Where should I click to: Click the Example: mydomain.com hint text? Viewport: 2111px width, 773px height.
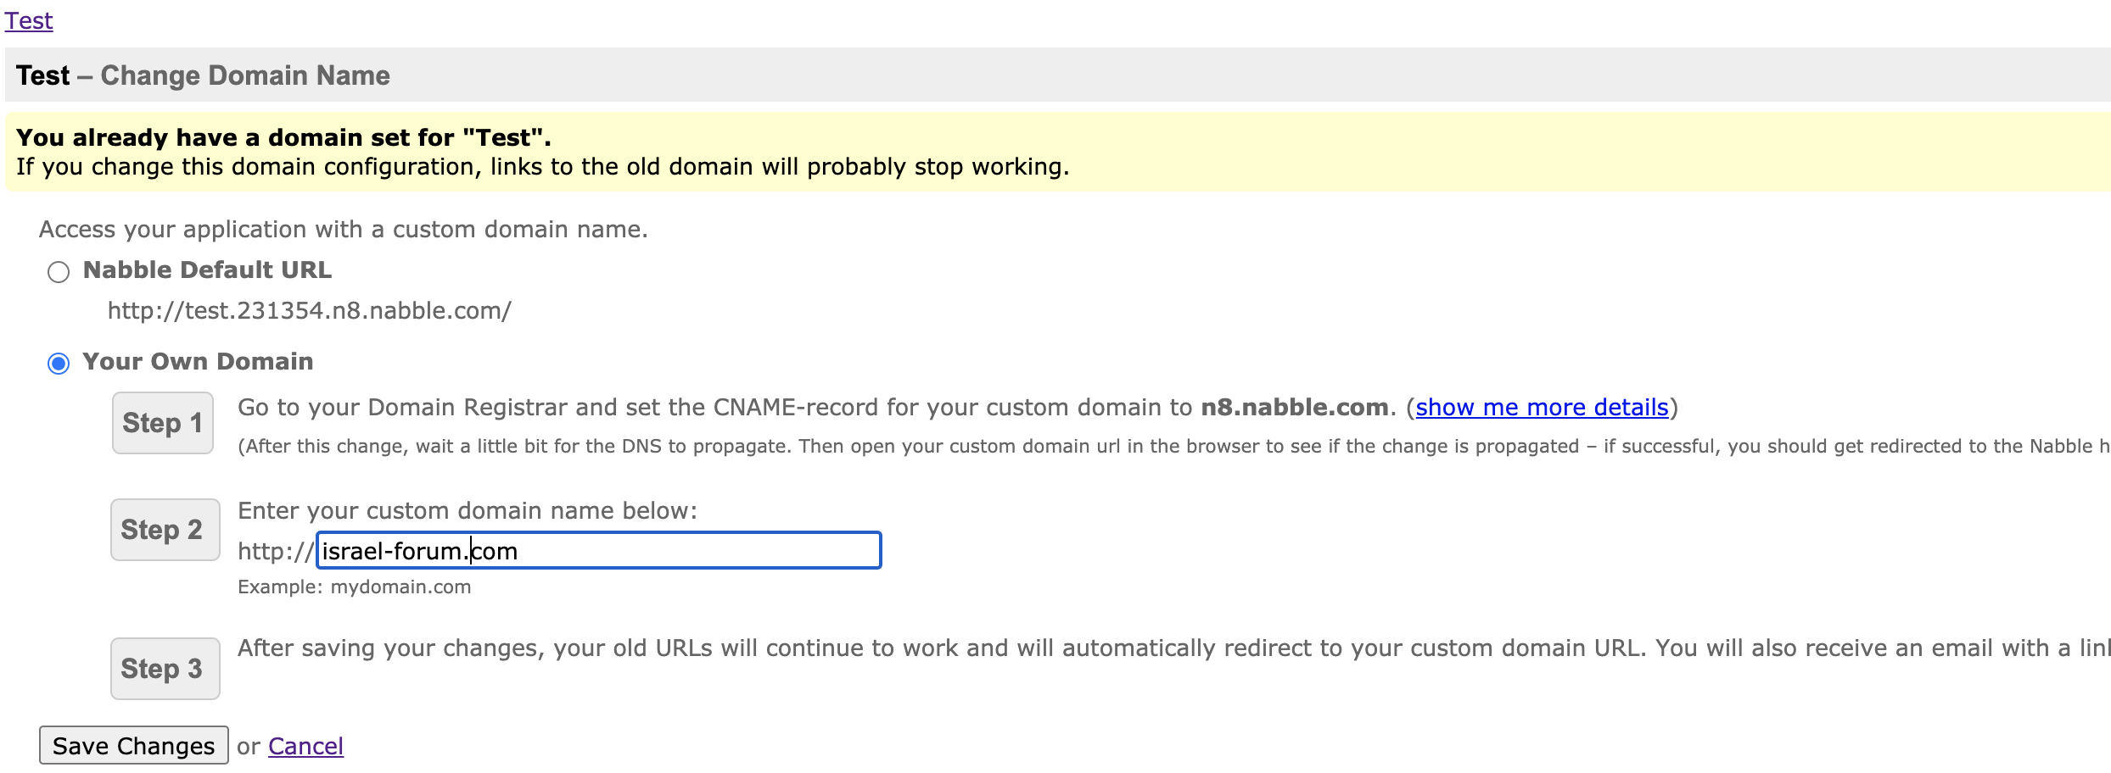(x=354, y=587)
